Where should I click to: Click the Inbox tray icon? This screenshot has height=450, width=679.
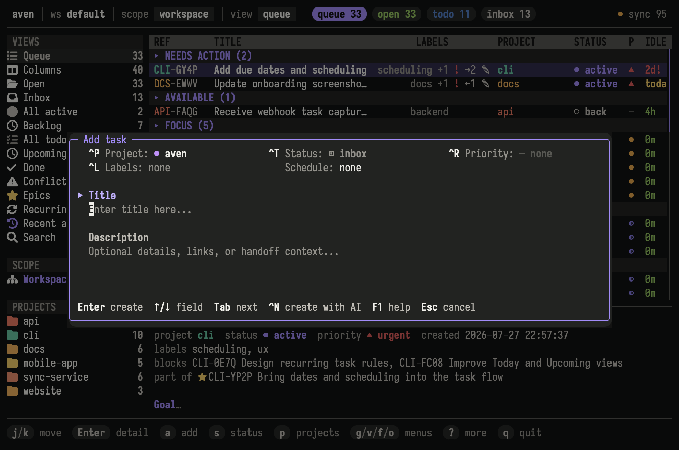(x=12, y=98)
